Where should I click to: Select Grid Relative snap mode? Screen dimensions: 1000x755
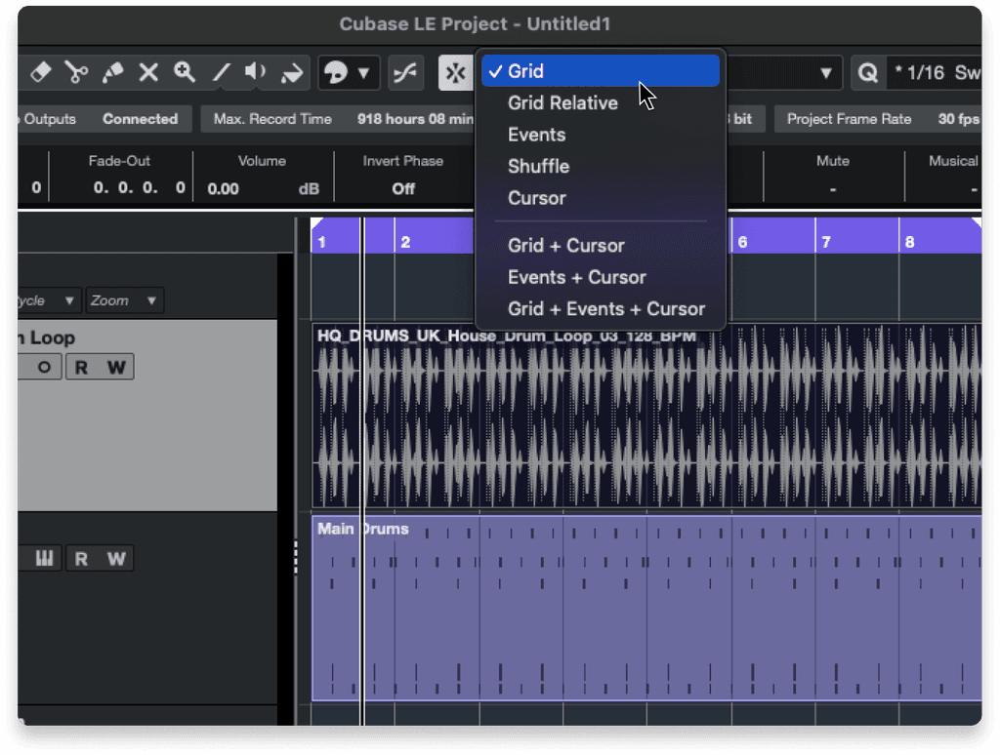[562, 102]
